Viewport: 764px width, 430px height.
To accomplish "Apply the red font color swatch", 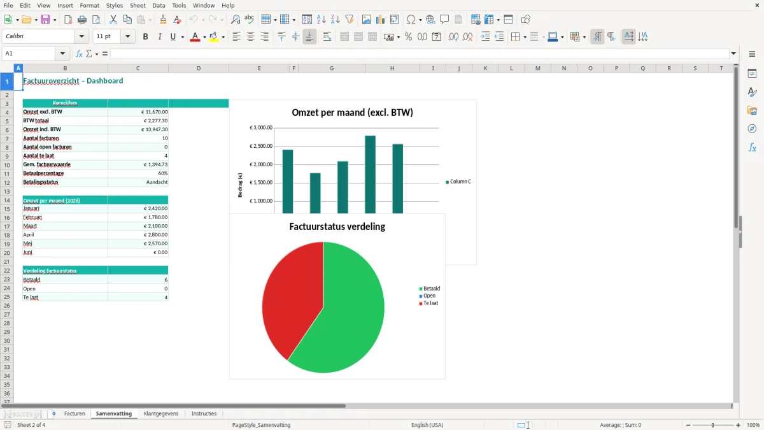I will pos(195,37).
